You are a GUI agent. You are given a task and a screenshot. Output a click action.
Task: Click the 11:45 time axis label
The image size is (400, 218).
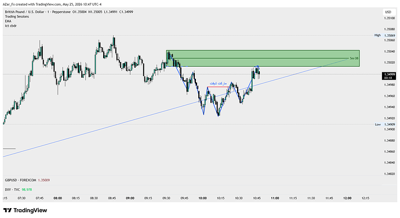[x=329, y=198]
